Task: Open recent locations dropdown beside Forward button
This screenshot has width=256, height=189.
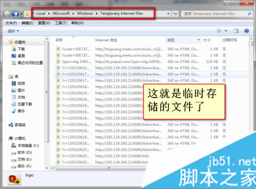Action: 22,14
